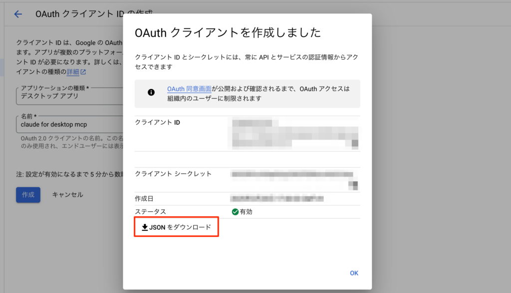Click the download arrow icon before JSON
This screenshot has height=293, width=511.
[x=145, y=228]
